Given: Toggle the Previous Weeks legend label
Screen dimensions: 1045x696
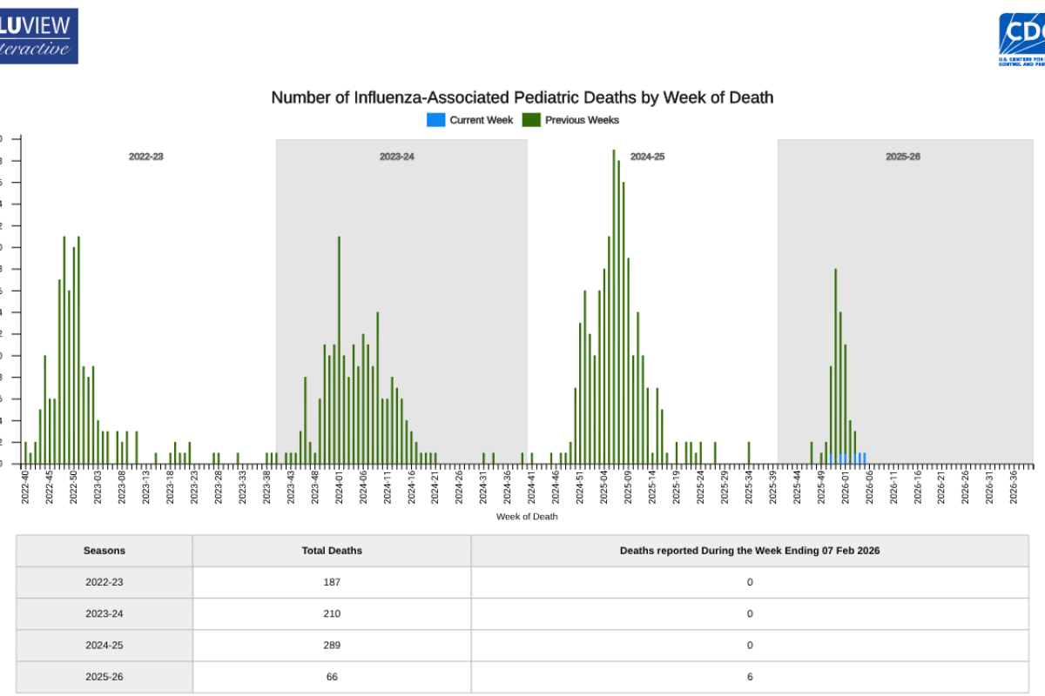Looking at the screenshot, I should 582,120.
